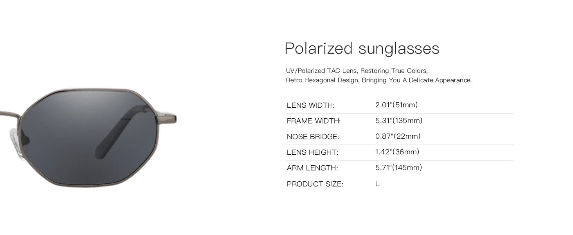Select the FRAME WIDTH label
This screenshot has width=573, height=235.
[x=314, y=121]
